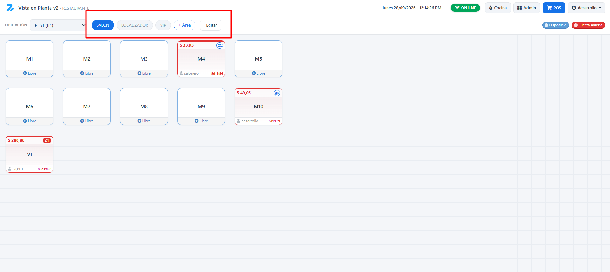Open the POS screen
Viewport: 610px width, 272px height.
point(554,8)
